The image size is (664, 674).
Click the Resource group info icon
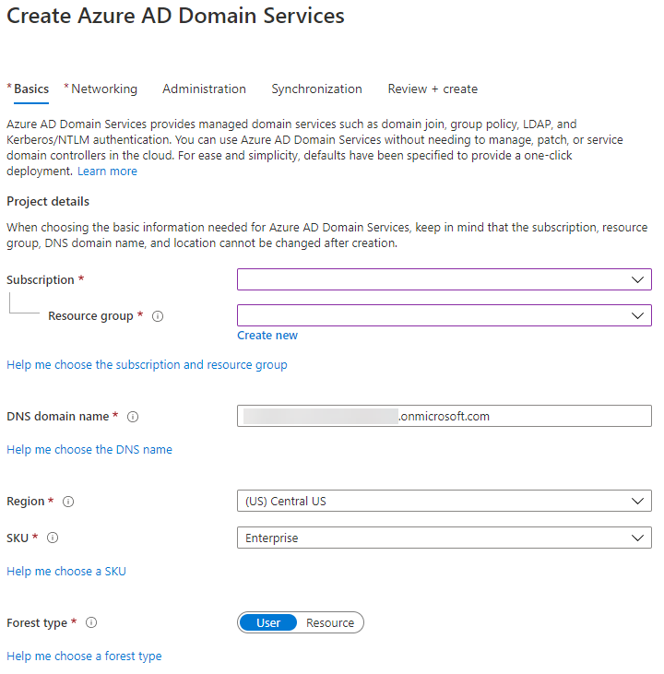coord(158,316)
